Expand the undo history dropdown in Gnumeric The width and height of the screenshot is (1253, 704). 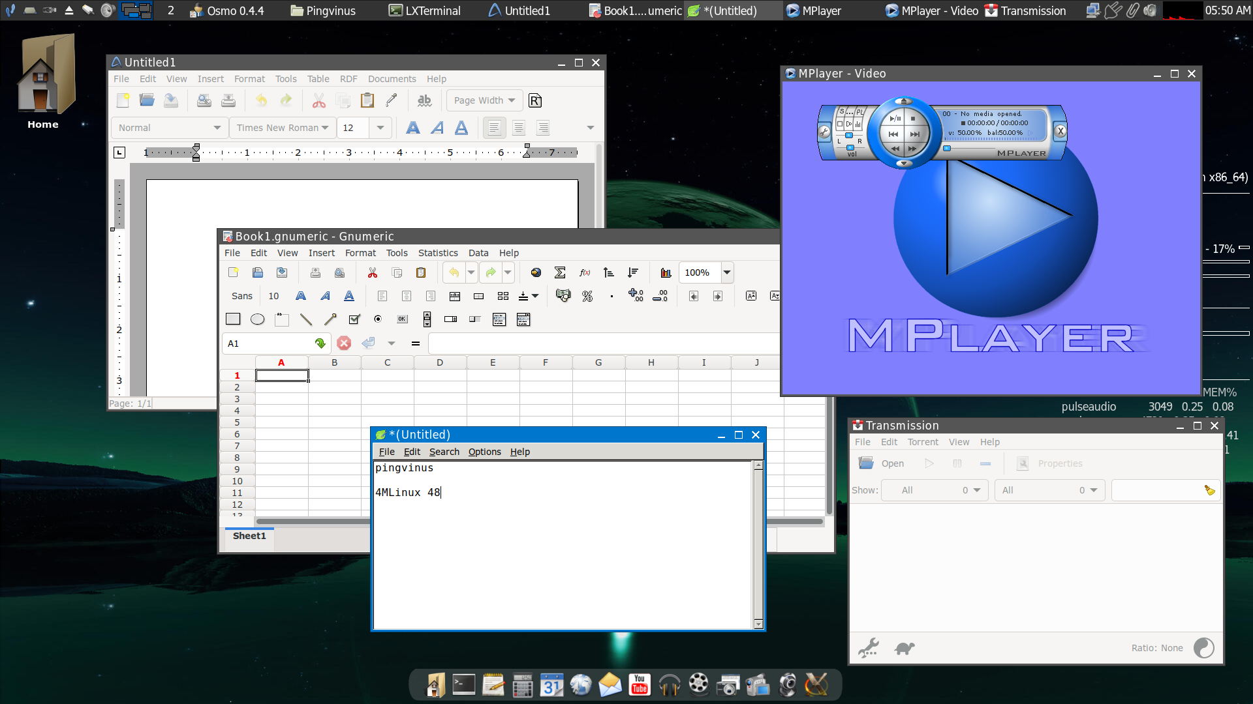coord(471,272)
